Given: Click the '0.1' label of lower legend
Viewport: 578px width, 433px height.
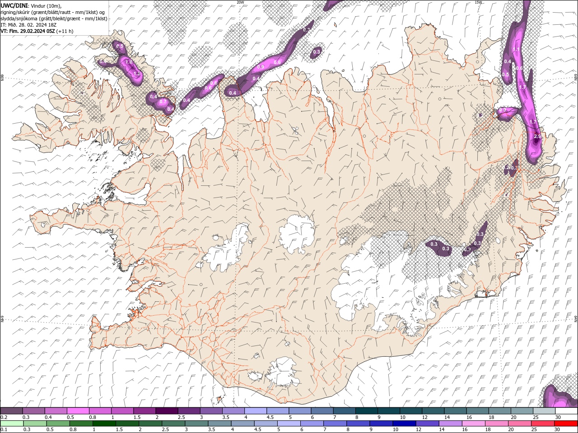Looking at the screenshot, I should coord(4,429).
